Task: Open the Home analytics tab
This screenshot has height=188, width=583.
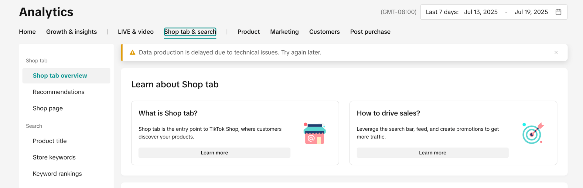Action: coord(27,32)
